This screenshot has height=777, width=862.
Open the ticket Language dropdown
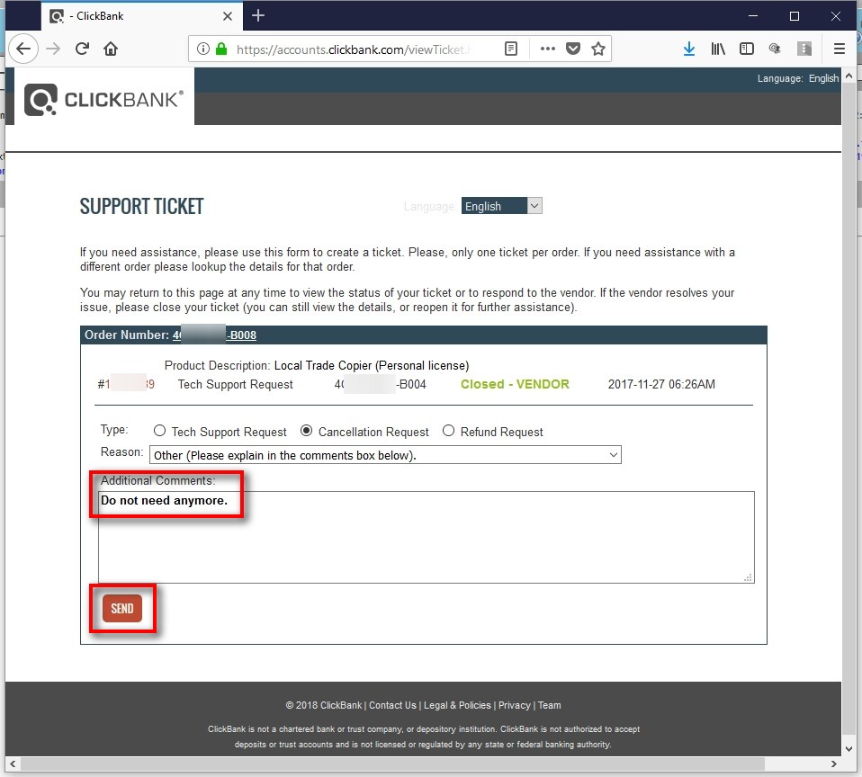click(501, 206)
